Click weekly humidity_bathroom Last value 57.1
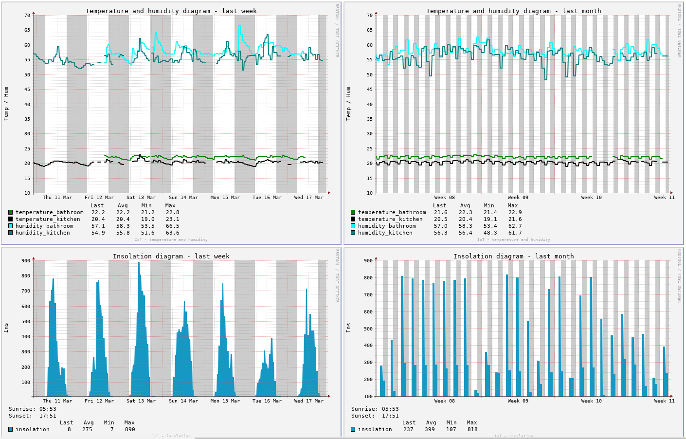Viewport: 686px width, 439px height. coord(98,226)
